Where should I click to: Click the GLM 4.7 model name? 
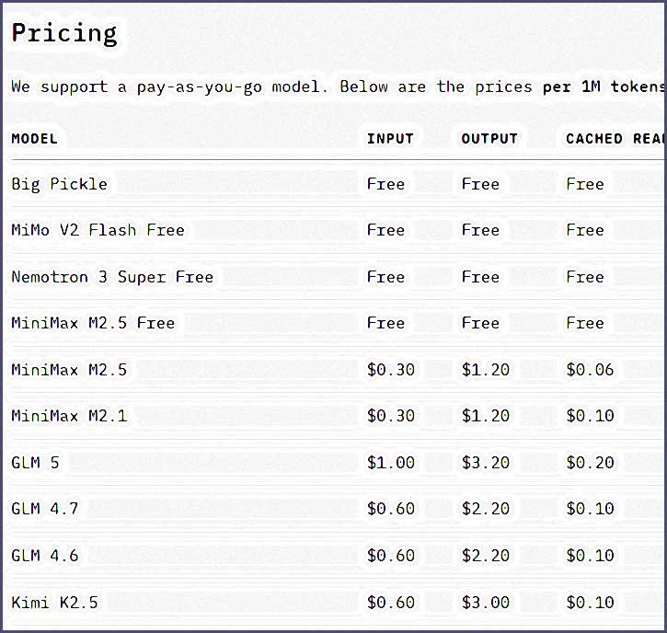coord(45,509)
